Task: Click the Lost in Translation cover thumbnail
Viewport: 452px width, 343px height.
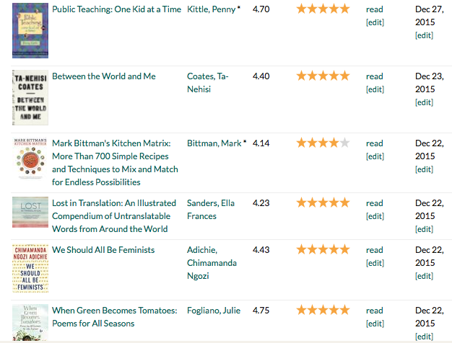Action: [x=30, y=212]
